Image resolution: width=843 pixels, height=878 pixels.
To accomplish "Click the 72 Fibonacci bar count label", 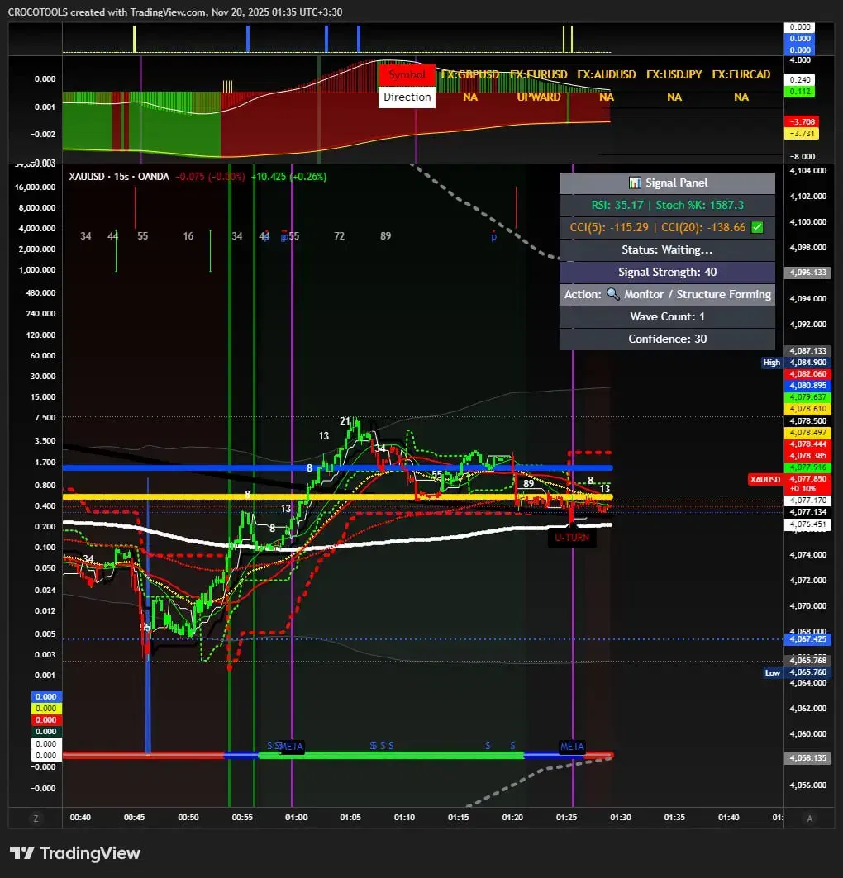I will (x=339, y=235).
